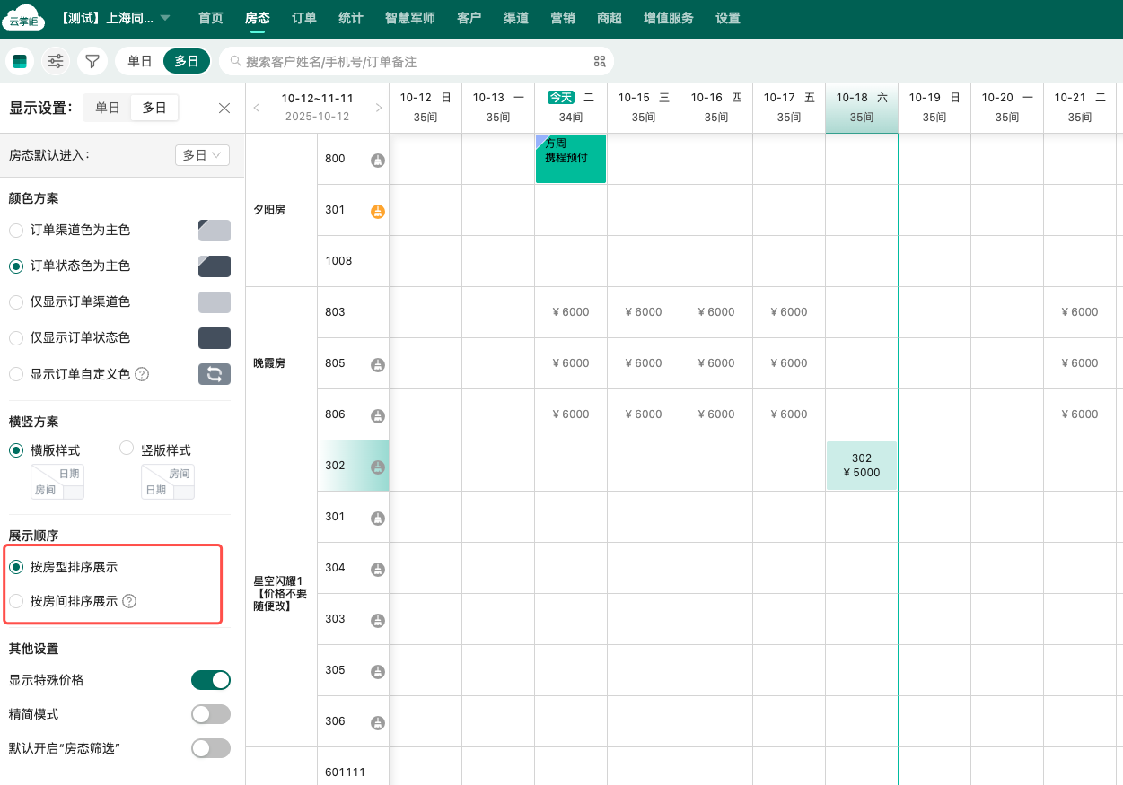Open the 房态默认进入 dropdown
This screenshot has width=1123, height=785.
click(202, 155)
